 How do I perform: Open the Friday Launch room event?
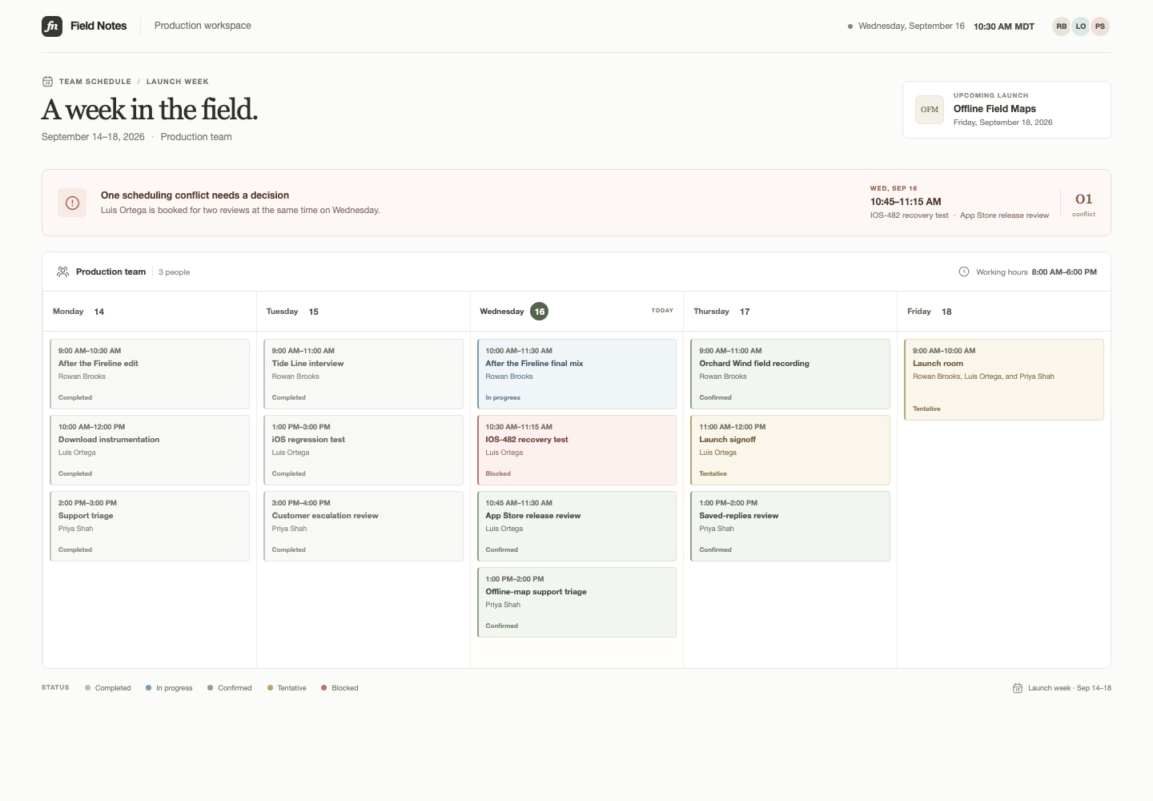point(1004,380)
